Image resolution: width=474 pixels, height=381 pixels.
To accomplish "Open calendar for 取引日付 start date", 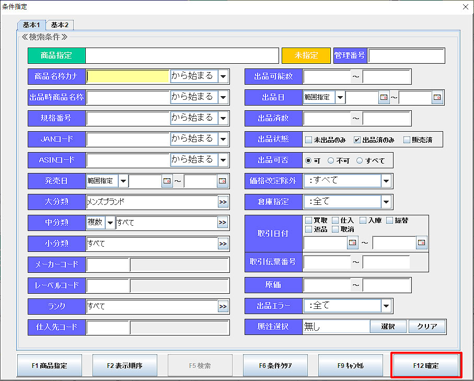I will coord(353,243).
